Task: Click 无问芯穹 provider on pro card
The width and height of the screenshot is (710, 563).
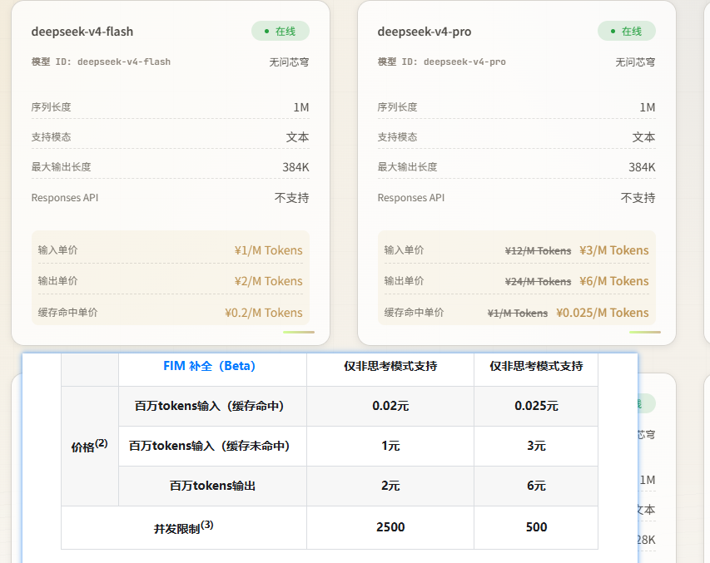Action: click(x=635, y=62)
